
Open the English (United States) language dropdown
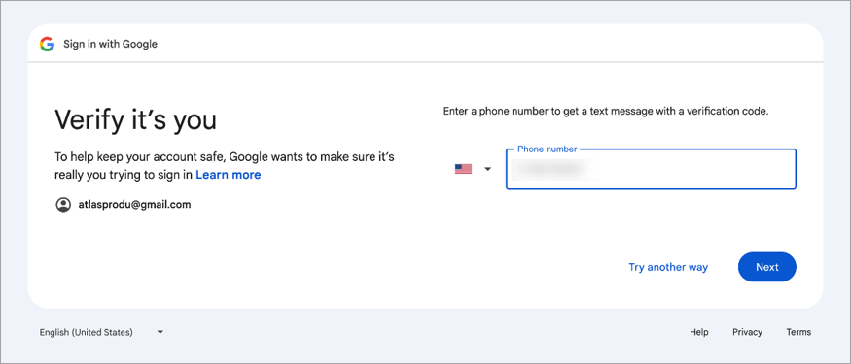101,332
